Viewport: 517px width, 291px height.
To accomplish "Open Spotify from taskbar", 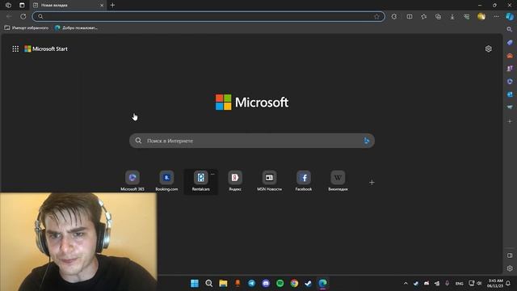I will tap(280, 283).
